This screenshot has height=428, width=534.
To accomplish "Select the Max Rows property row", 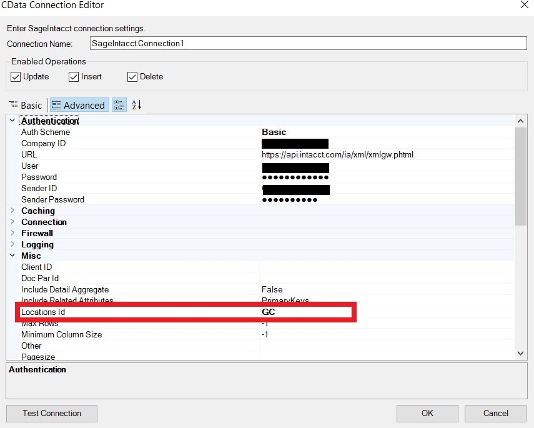I will tap(267, 324).
